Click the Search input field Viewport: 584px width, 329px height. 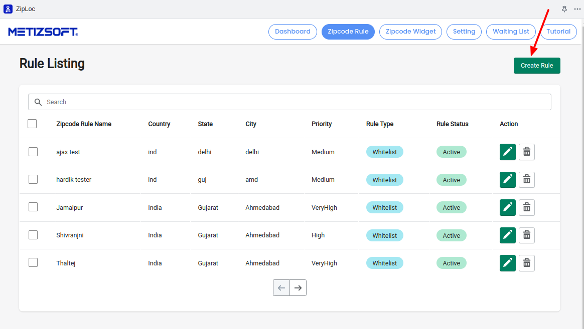296,102
